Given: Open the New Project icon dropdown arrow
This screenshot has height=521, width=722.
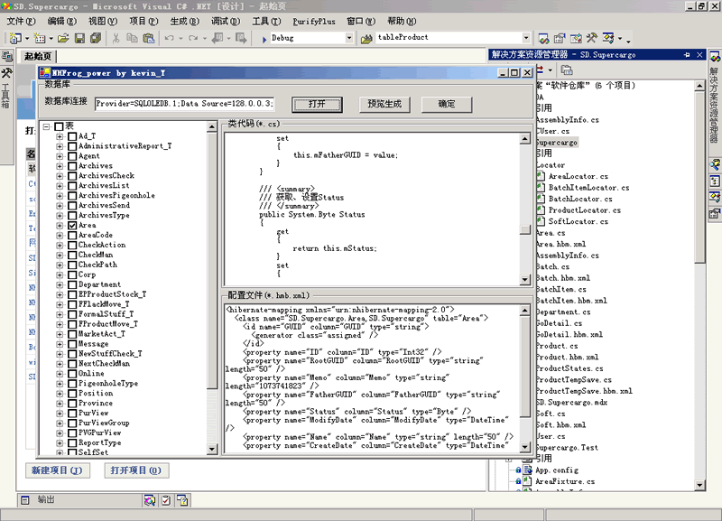Looking at the screenshot, I should pyautogui.click(x=27, y=38).
